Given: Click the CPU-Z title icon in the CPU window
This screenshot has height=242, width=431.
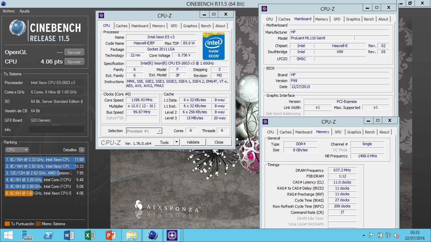Looking at the screenshot, I should coord(101,15).
